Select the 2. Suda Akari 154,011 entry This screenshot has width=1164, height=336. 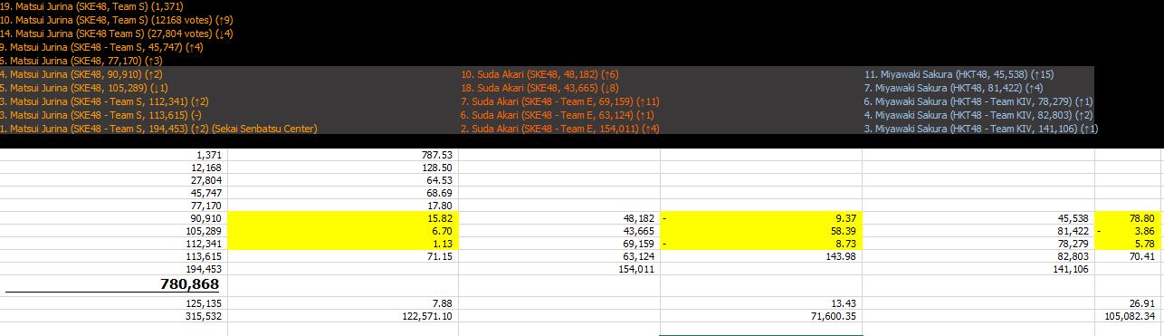559,129
